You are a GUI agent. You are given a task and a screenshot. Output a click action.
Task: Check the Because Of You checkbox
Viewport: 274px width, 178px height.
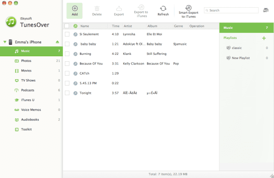67,64
